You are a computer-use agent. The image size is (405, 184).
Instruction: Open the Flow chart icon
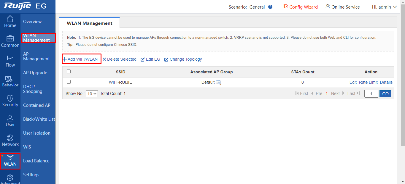click(x=10, y=59)
